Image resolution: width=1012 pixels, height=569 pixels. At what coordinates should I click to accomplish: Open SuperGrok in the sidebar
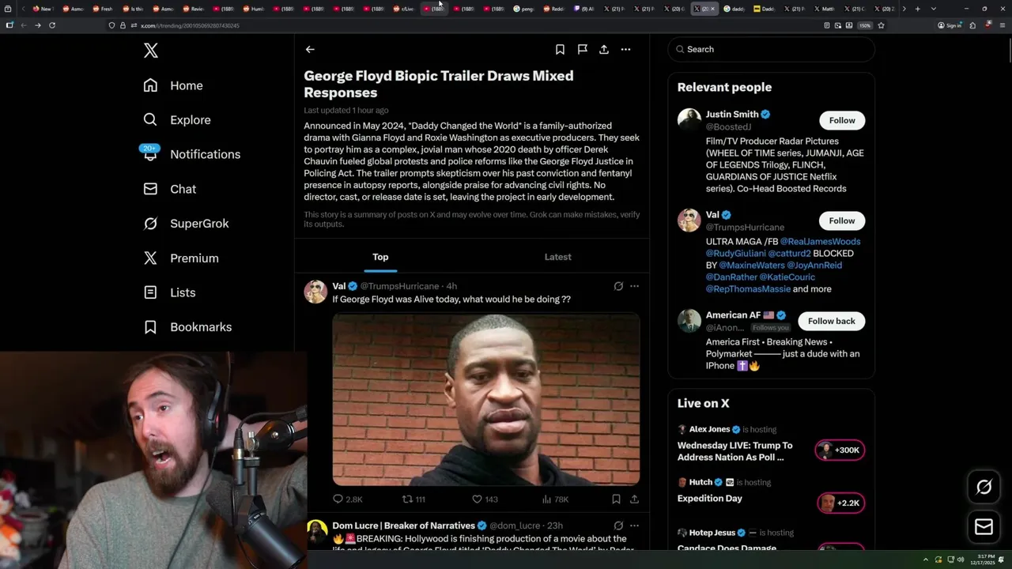pyautogui.click(x=186, y=224)
